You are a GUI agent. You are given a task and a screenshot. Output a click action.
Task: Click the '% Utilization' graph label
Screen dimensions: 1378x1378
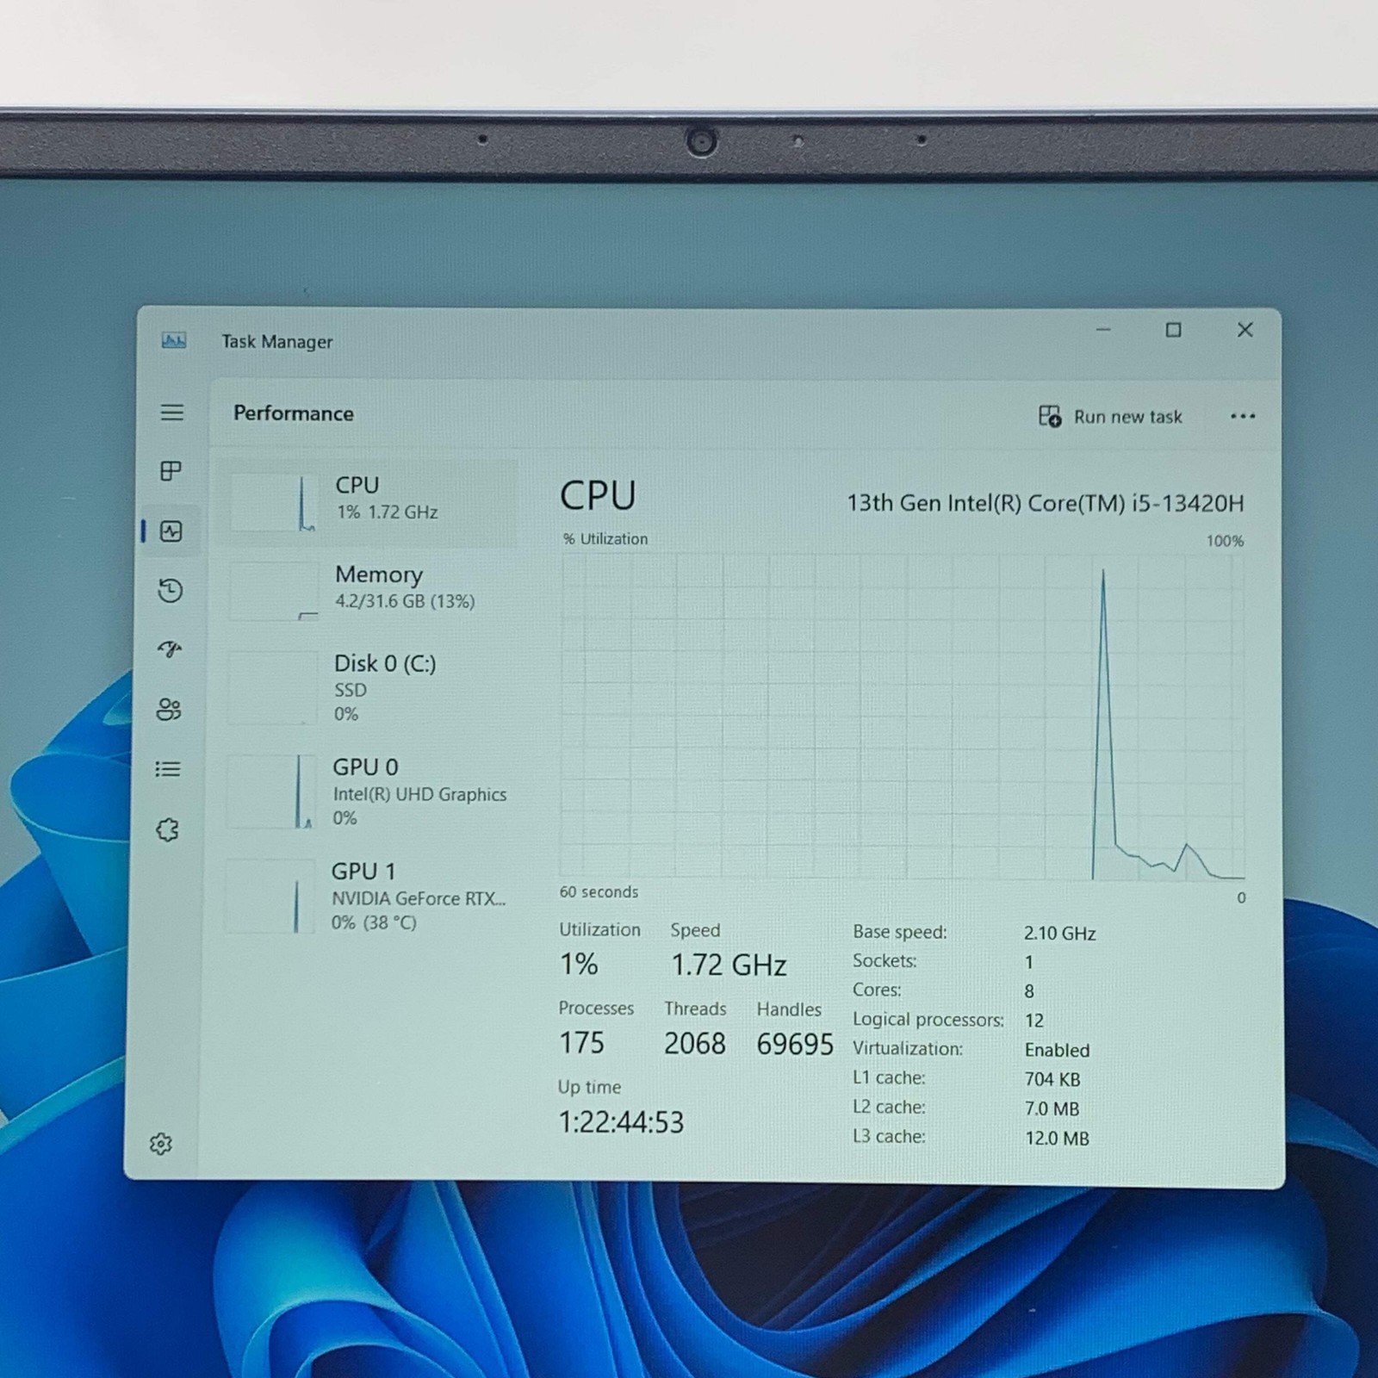click(x=605, y=539)
